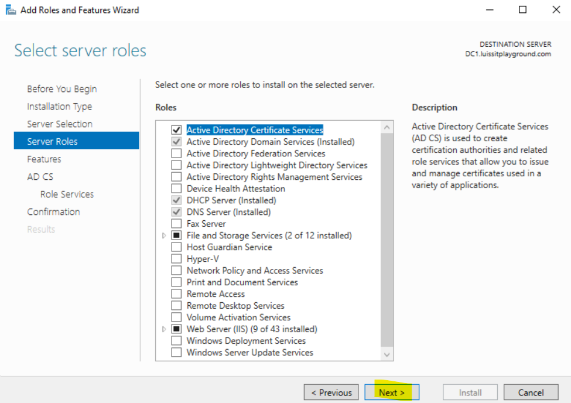Image resolution: width=571 pixels, height=403 pixels.
Task: Click the File and Storage Services checkbox
Action: tap(176, 235)
